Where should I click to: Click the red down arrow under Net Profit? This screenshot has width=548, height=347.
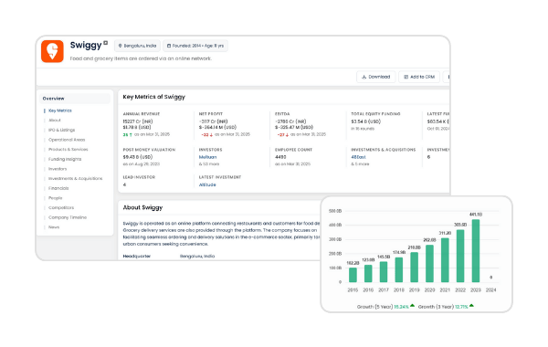tap(211, 135)
